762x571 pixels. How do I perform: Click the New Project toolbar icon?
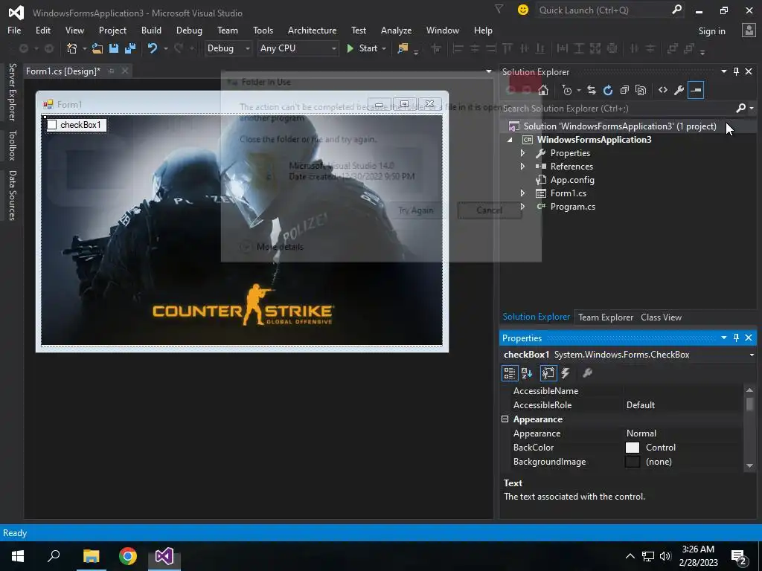coord(72,48)
